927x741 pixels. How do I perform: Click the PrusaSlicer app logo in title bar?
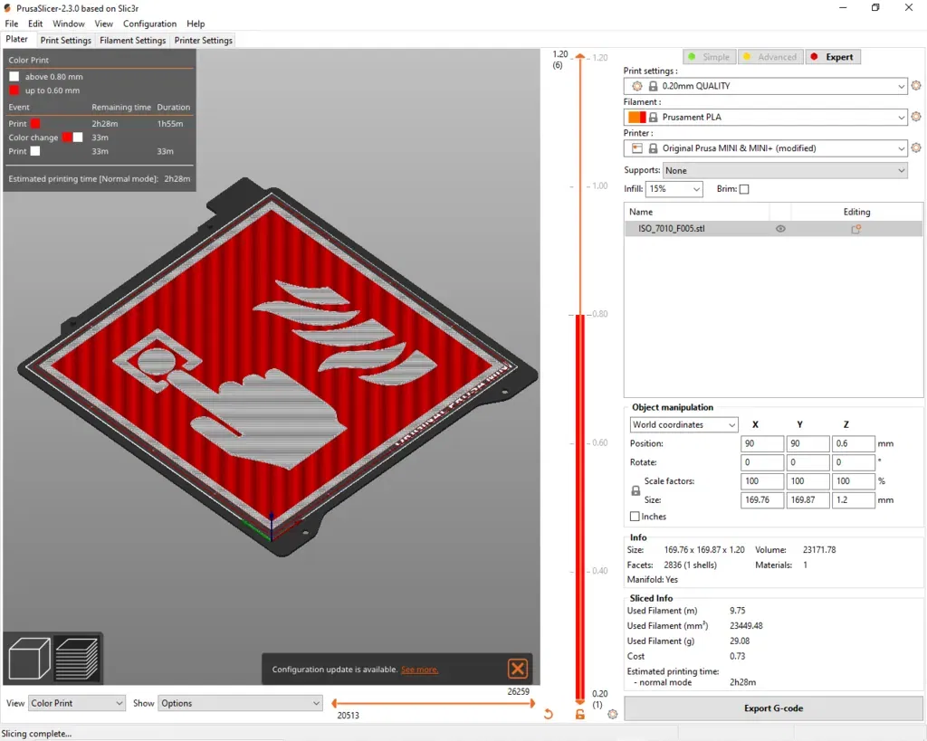(x=7, y=8)
